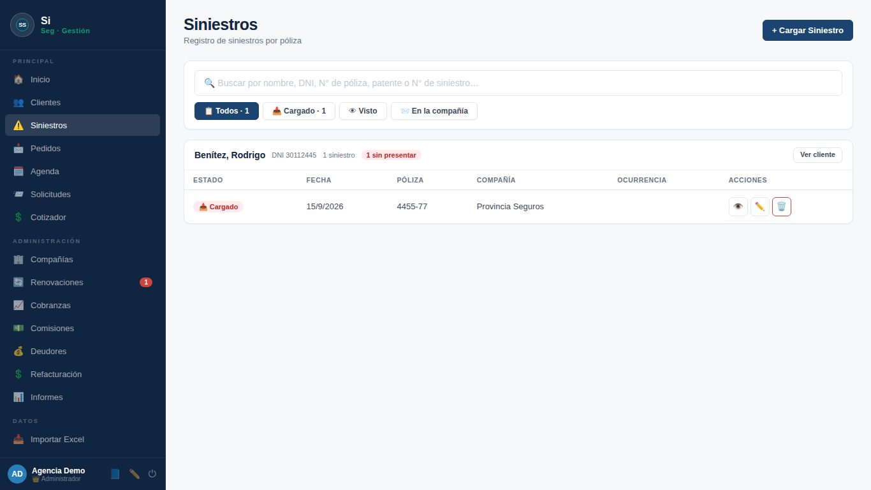Click the póliza number 4455-77
Image resolution: width=871 pixels, height=490 pixels.
pyautogui.click(x=412, y=207)
